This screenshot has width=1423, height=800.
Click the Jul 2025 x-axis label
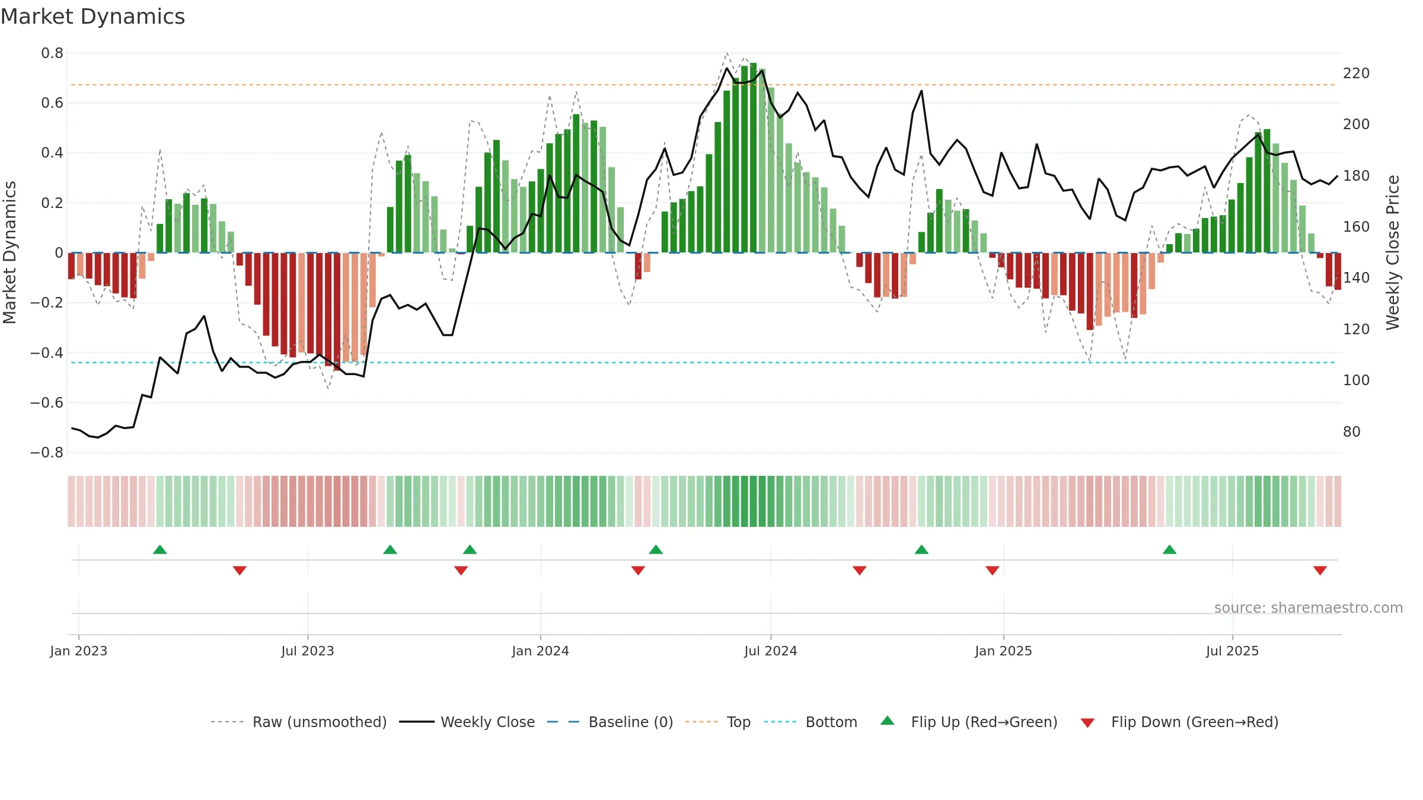click(x=1233, y=651)
